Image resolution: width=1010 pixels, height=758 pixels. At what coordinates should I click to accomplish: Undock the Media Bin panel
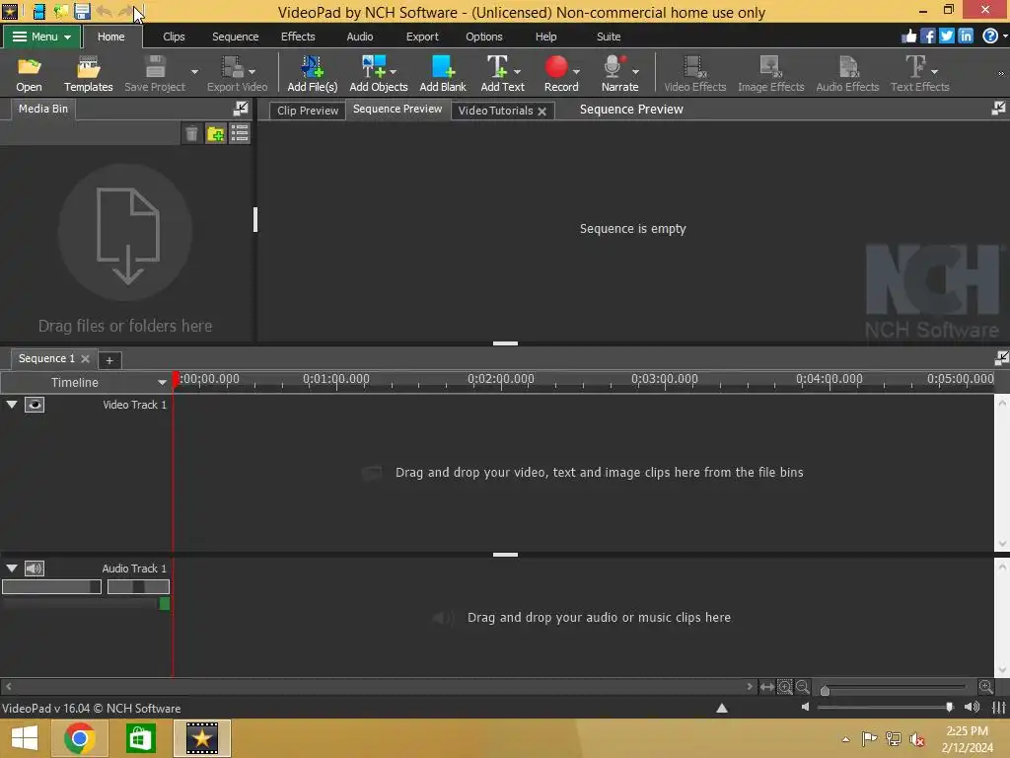click(241, 109)
